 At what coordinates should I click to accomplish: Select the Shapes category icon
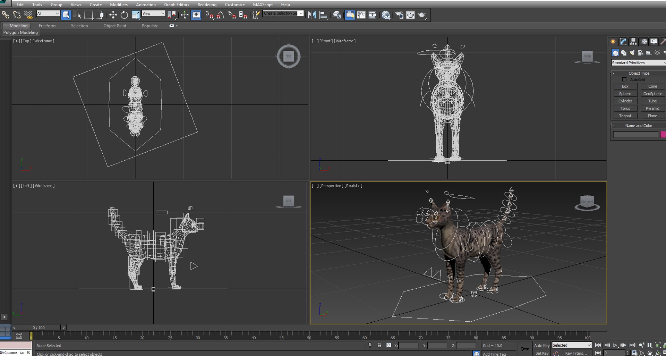pos(624,53)
